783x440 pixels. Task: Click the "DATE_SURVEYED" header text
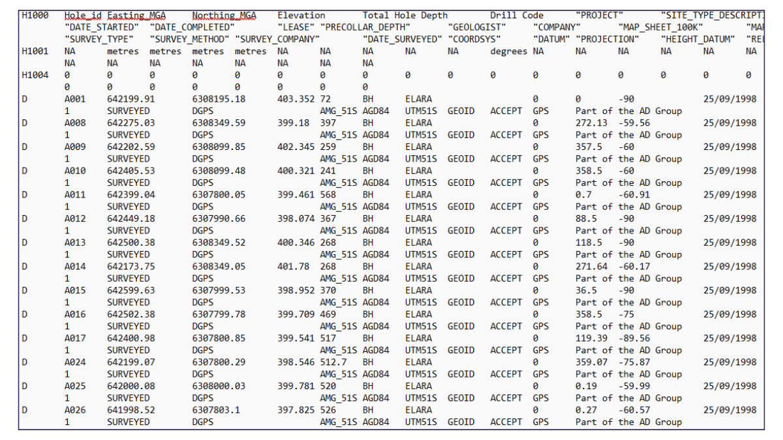click(x=403, y=39)
